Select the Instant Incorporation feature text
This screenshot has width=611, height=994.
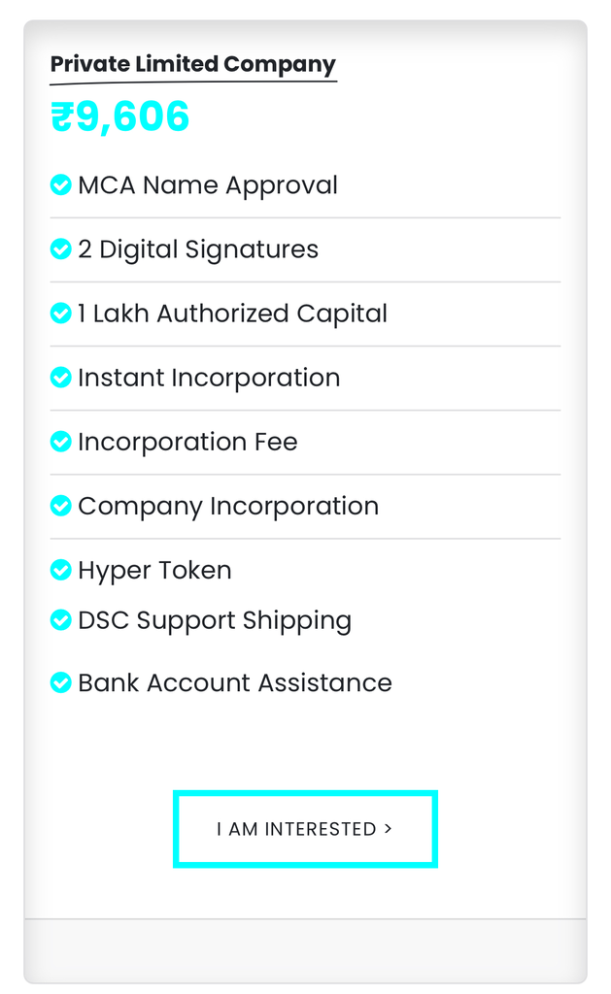pyautogui.click(x=209, y=378)
